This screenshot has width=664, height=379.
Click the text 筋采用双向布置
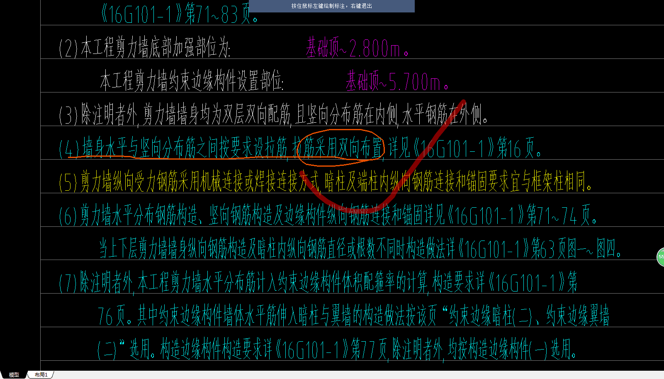pyautogui.click(x=343, y=148)
